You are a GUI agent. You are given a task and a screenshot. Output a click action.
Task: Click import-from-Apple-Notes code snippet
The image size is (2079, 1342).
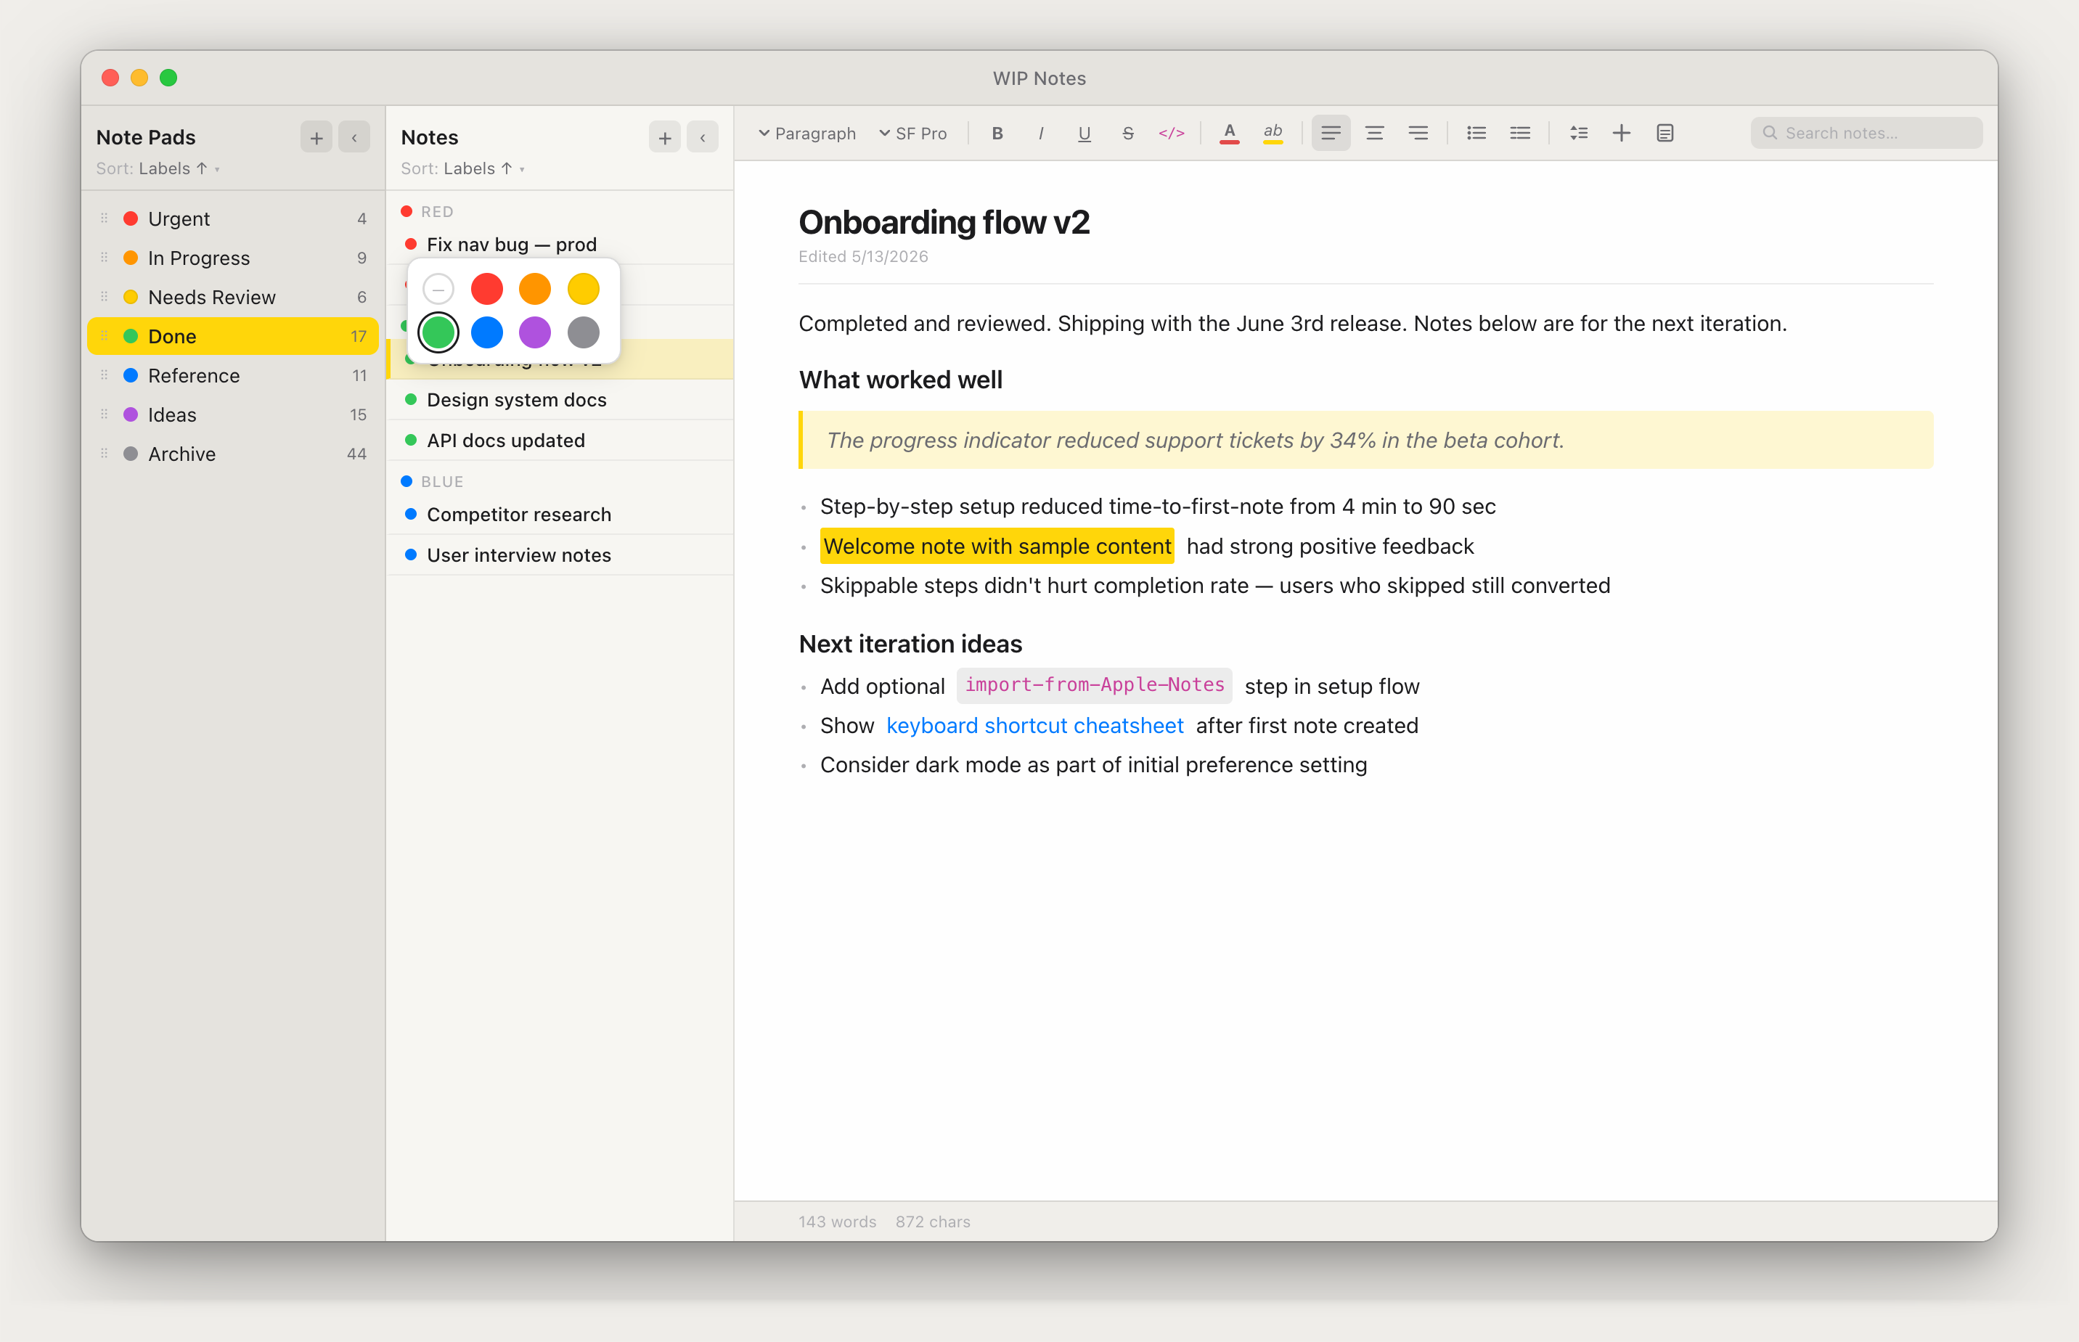pos(1095,686)
